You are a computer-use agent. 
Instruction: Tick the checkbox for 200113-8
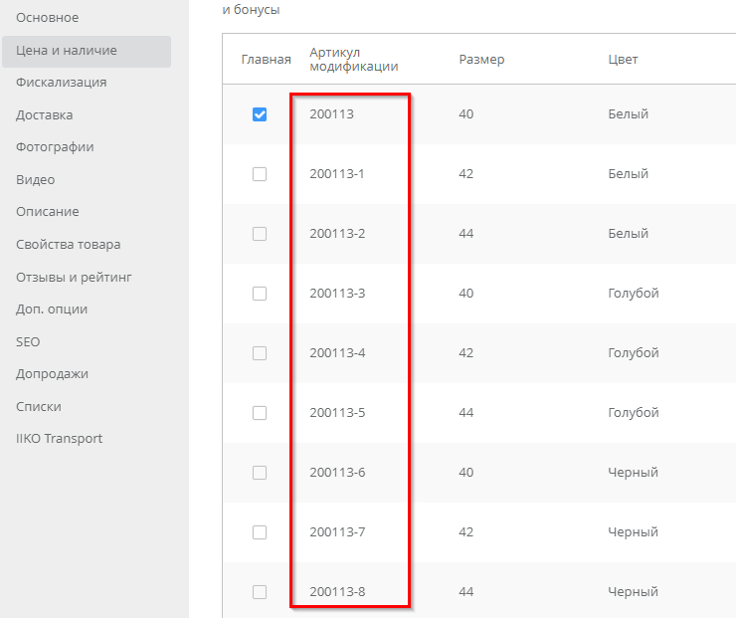(260, 592)
